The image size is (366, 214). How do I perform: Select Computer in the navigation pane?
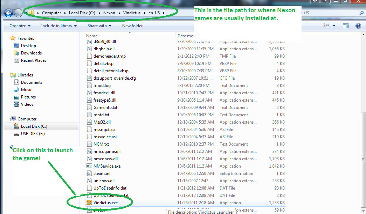point(27,119)
